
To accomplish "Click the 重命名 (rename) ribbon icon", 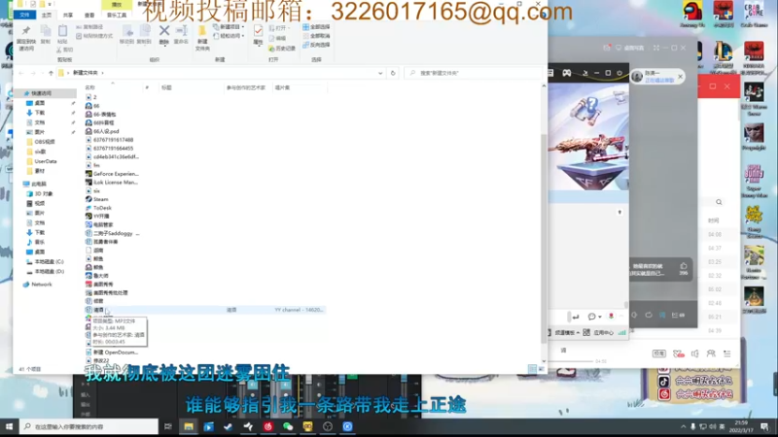I will point(181,31).
